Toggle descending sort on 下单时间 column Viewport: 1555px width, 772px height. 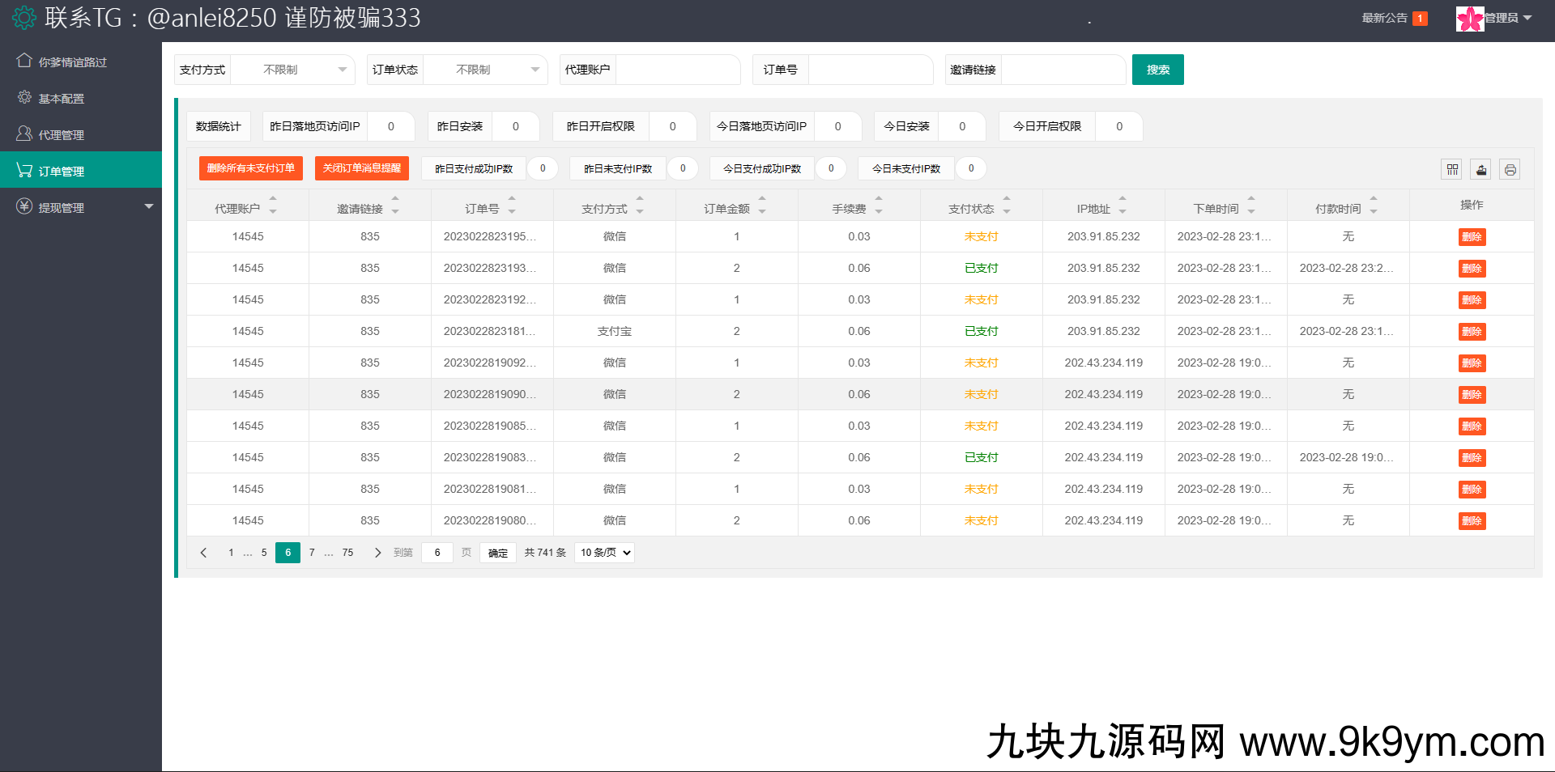coord(1252,211)
